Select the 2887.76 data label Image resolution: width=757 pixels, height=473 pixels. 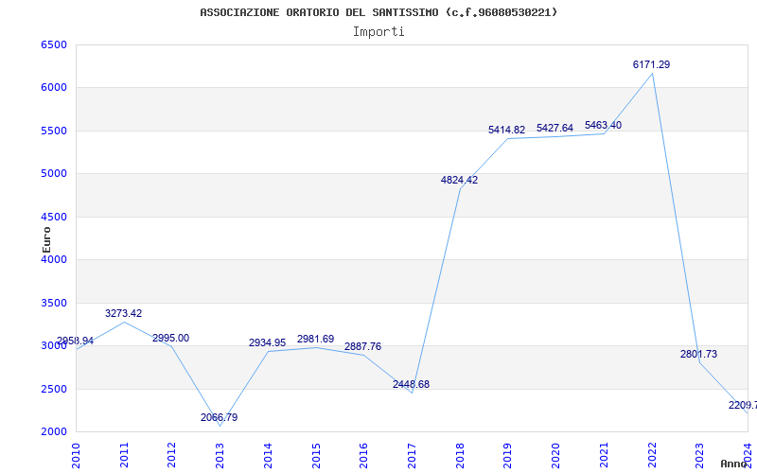(x=362, y=346)
